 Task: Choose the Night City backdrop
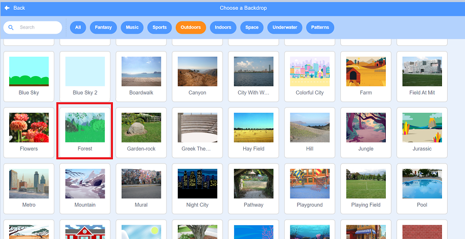pyautogui.click(x=198, y=188)
